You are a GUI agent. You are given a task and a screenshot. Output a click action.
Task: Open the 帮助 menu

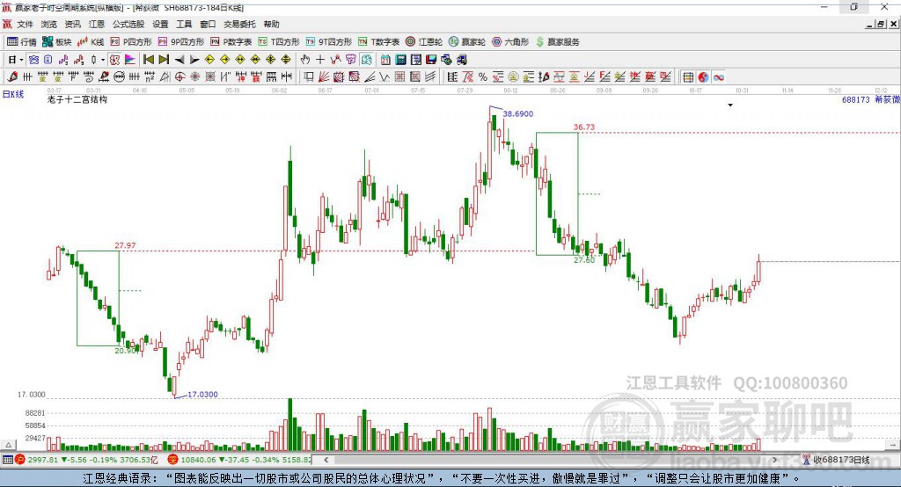point(271,24)
